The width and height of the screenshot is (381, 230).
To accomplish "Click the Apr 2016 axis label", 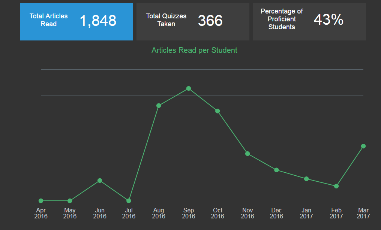I will [41, 213].
